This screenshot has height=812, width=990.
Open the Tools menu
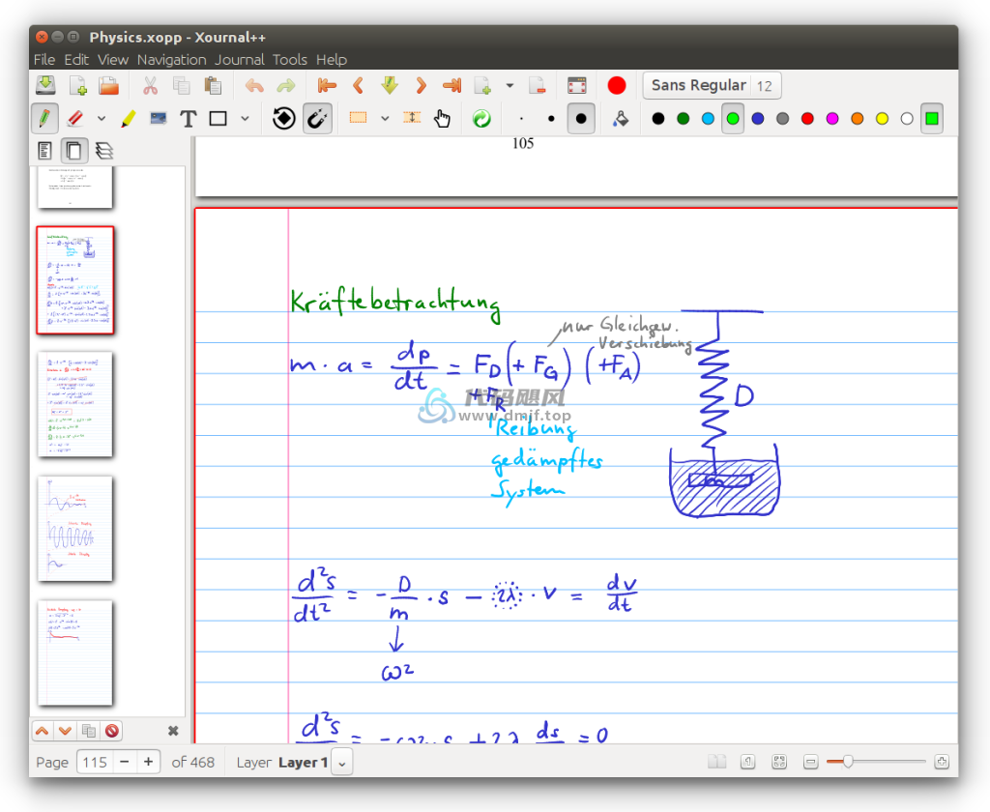(290, 59)
